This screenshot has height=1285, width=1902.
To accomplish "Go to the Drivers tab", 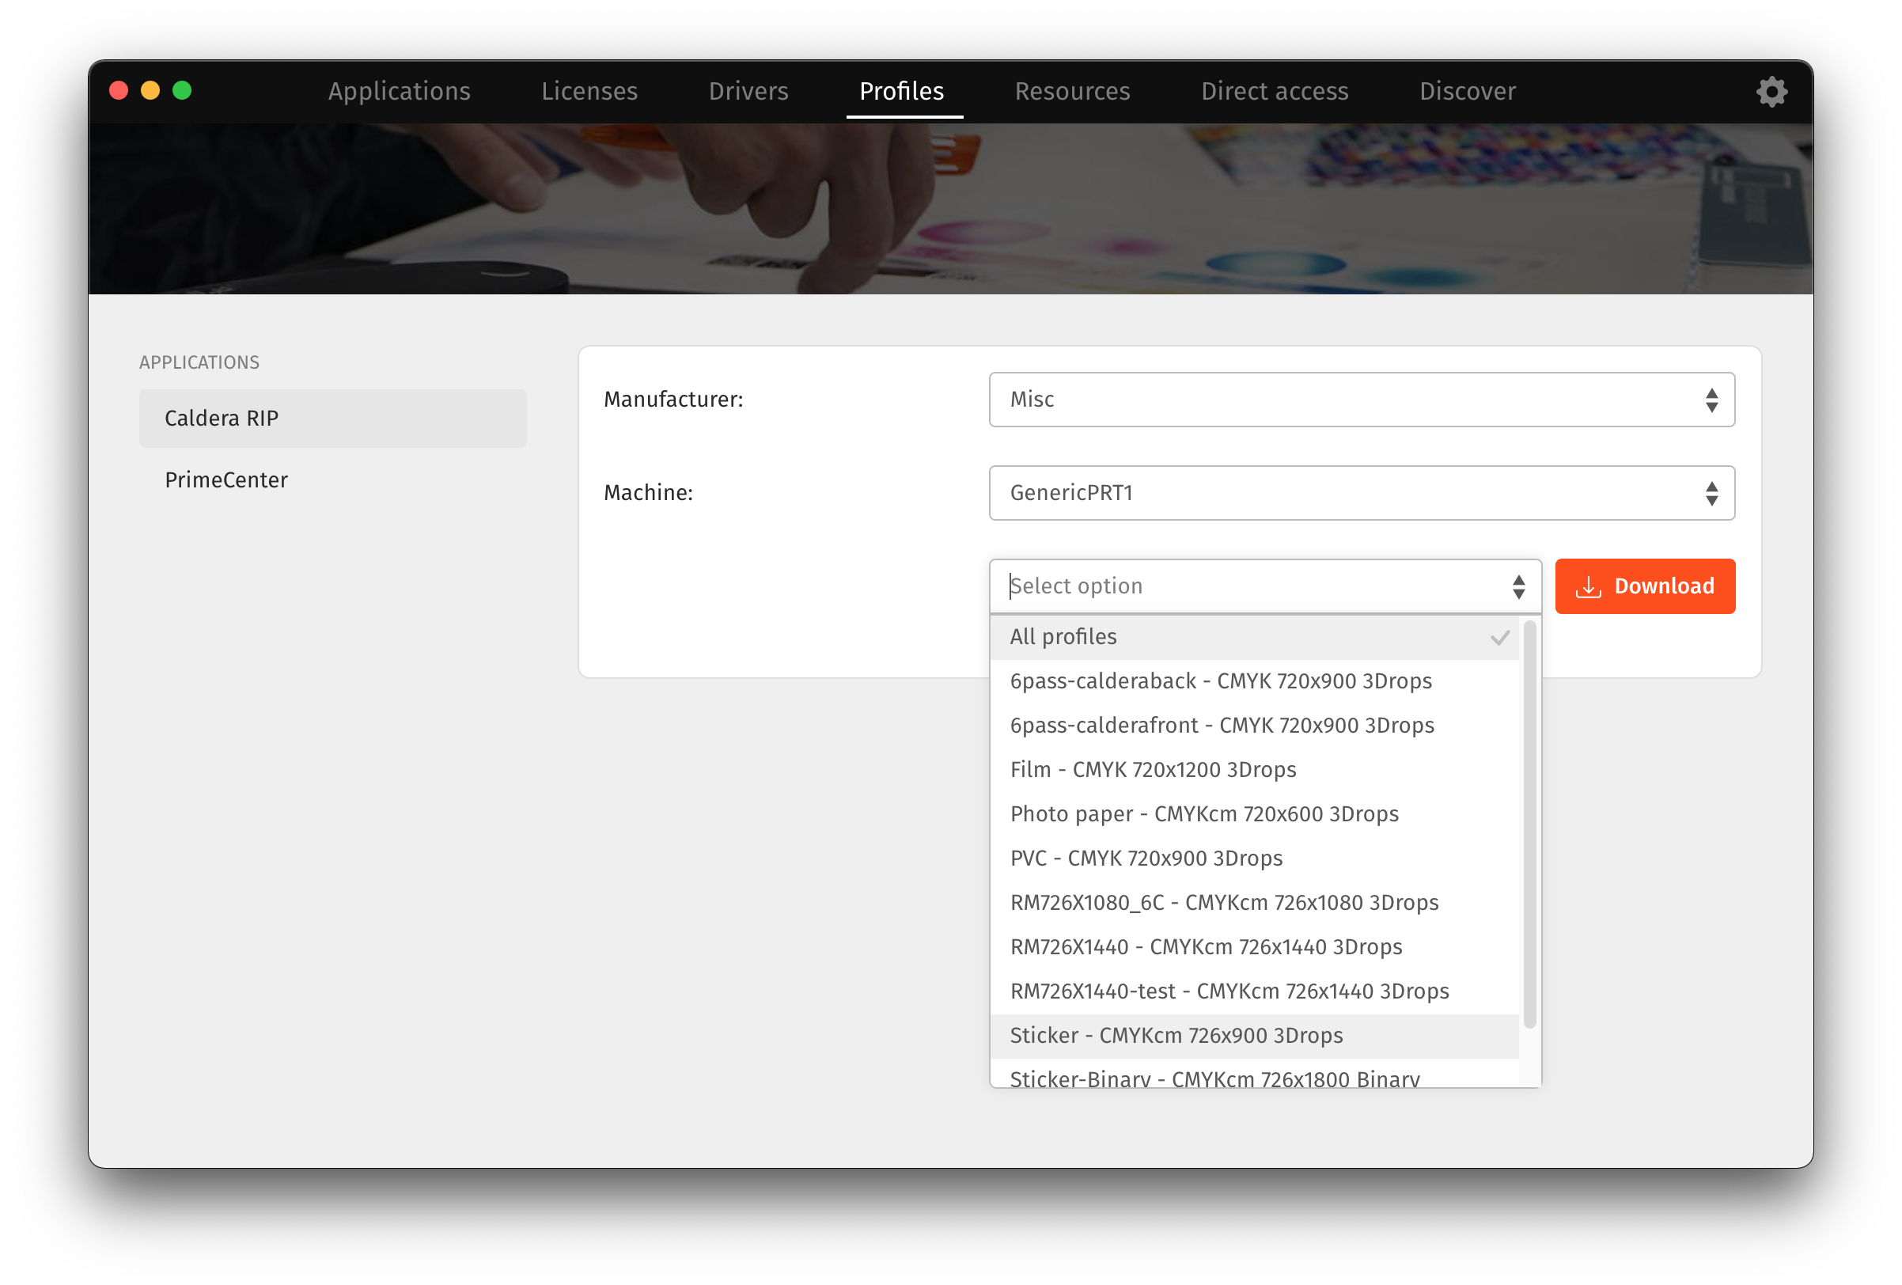I will pyautogui.click(x=748, y=91).
